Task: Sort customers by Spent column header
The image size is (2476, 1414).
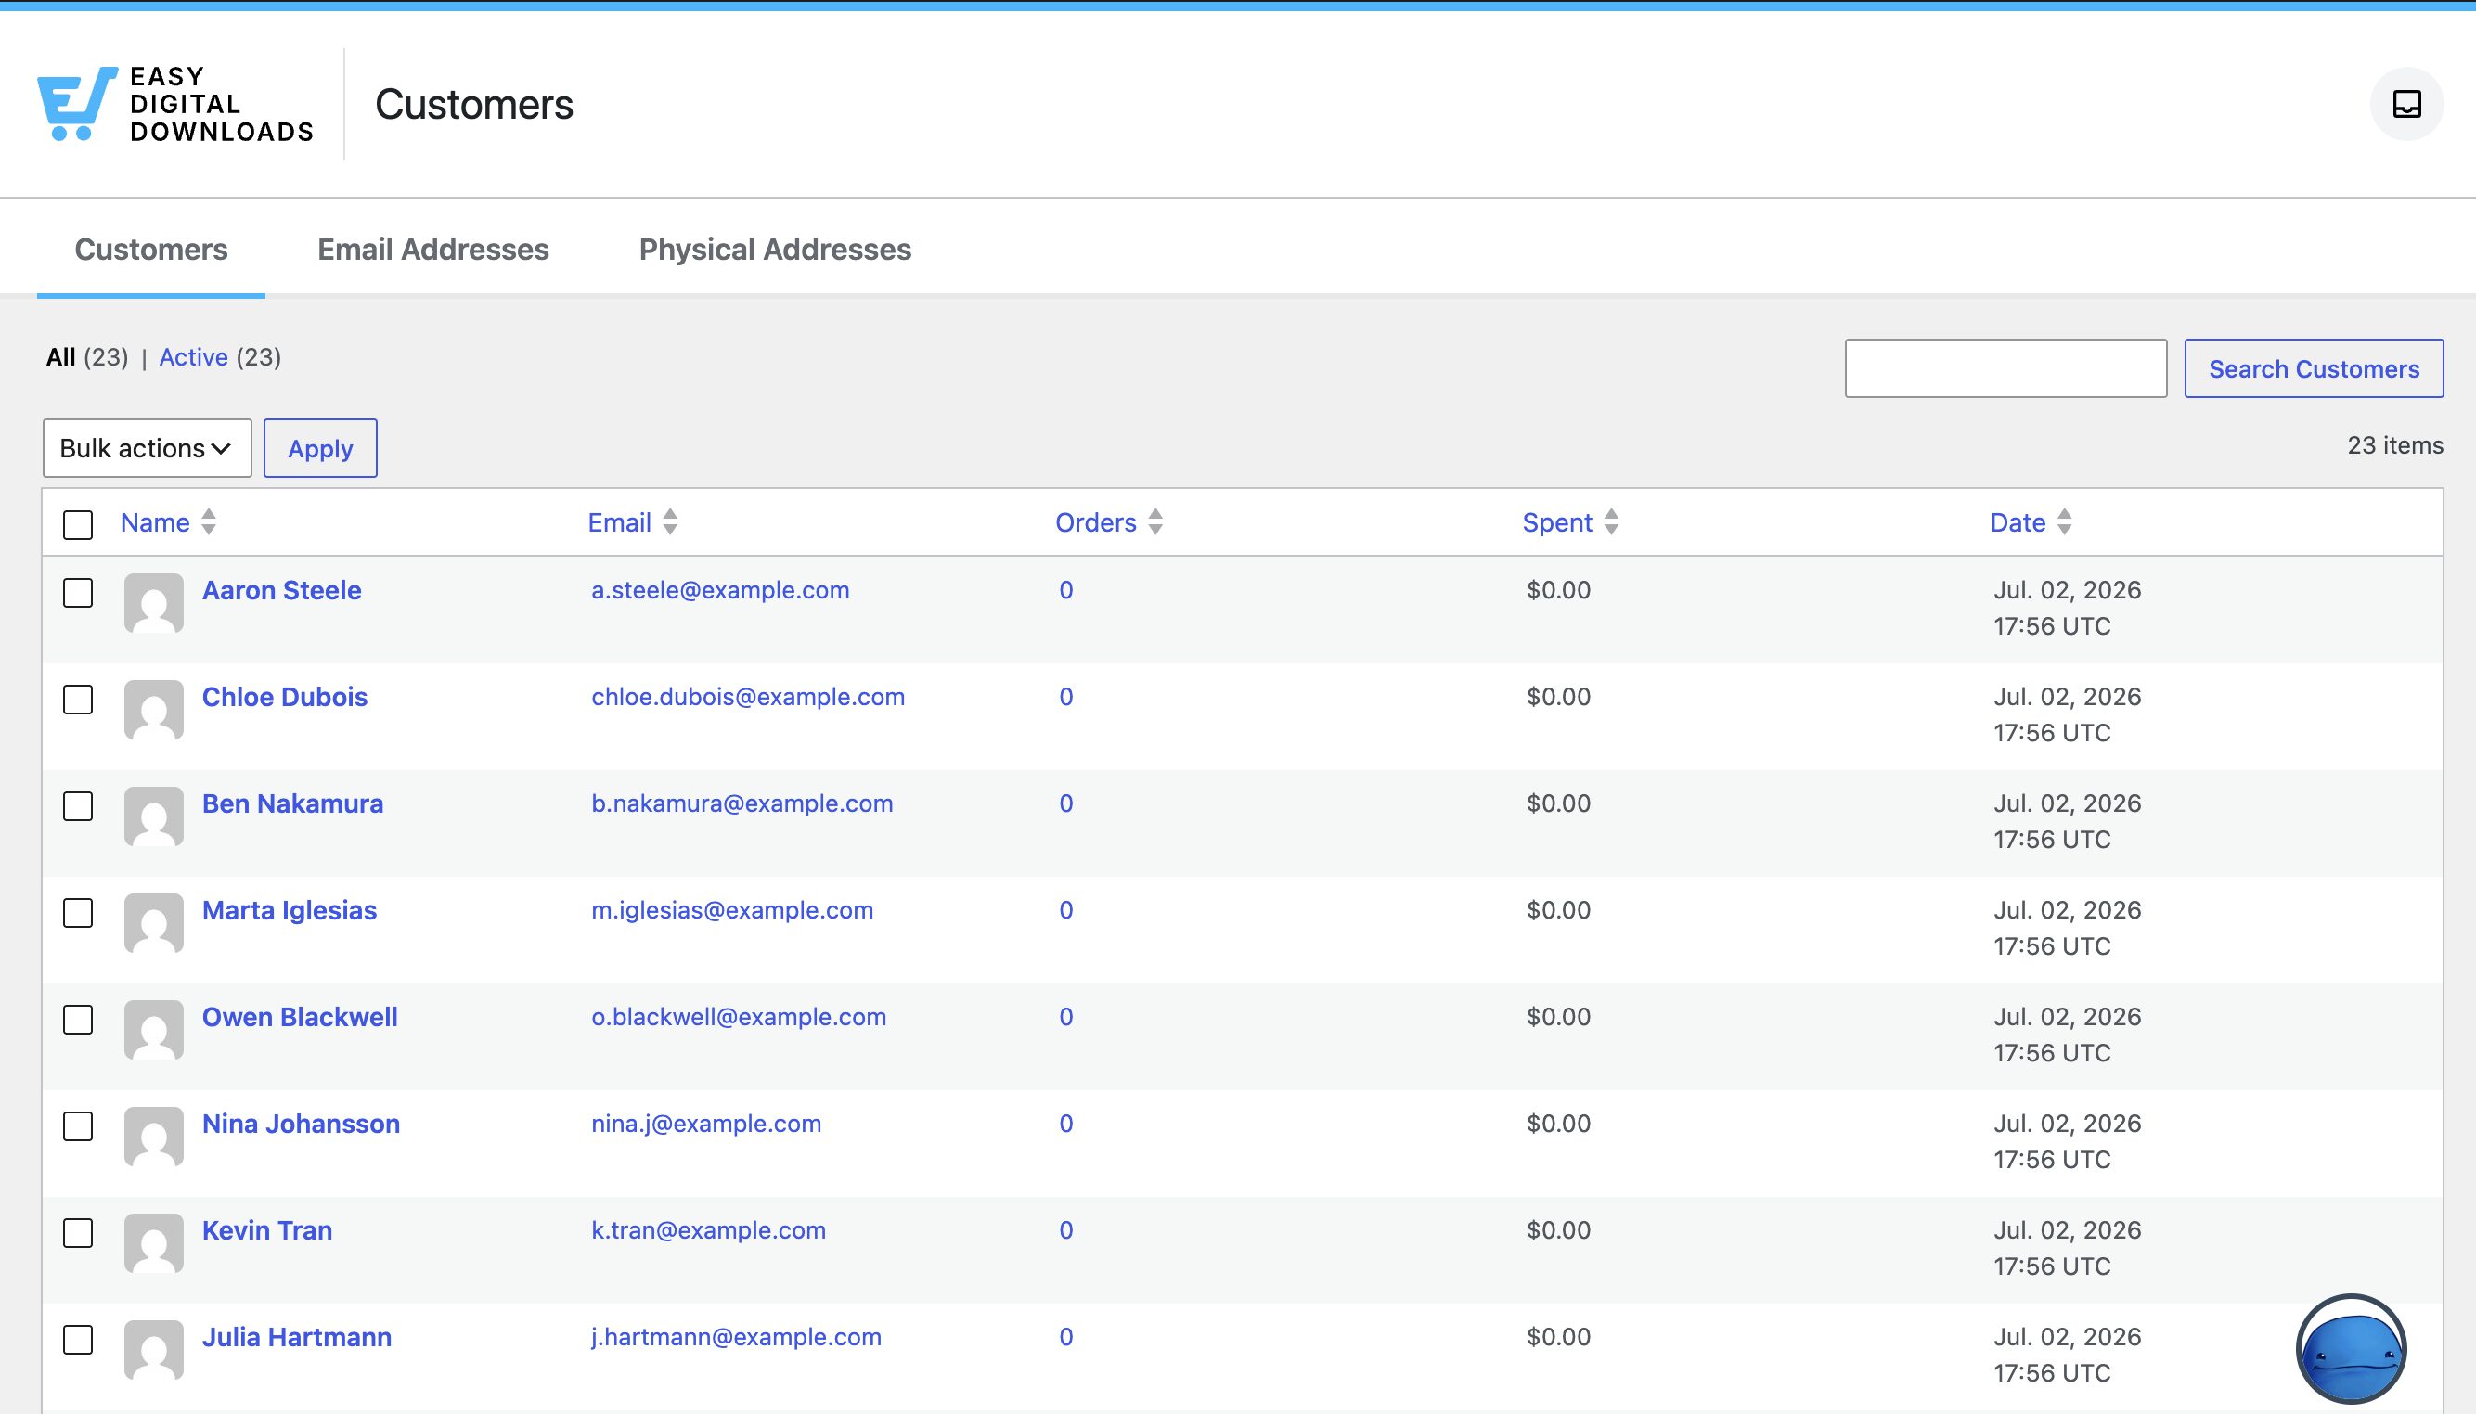Action: [x=1557, y=522]
